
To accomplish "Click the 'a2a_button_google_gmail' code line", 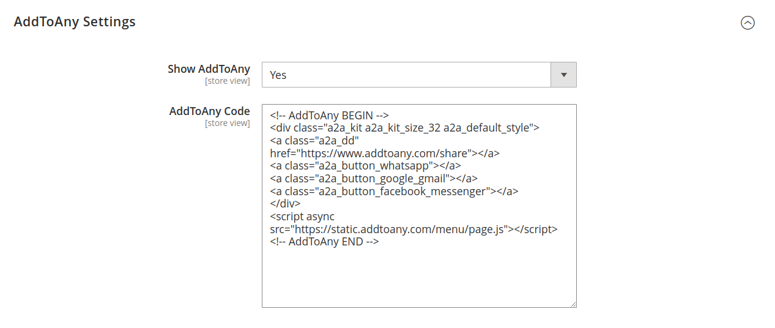I will 374,178.
